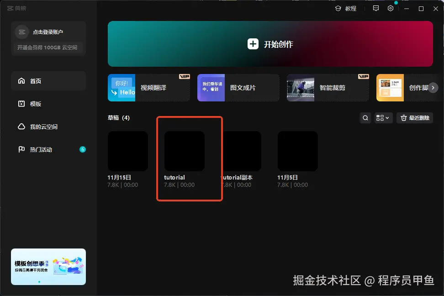444x296 pixels.
Task: Open the 模板 templates section
Action: coord(48,104)
